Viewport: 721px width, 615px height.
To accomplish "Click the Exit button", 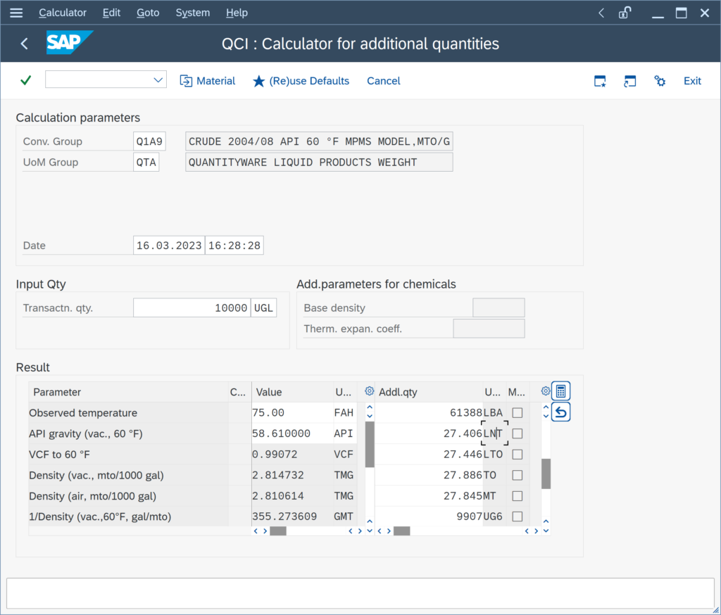I will click(692, 81).
